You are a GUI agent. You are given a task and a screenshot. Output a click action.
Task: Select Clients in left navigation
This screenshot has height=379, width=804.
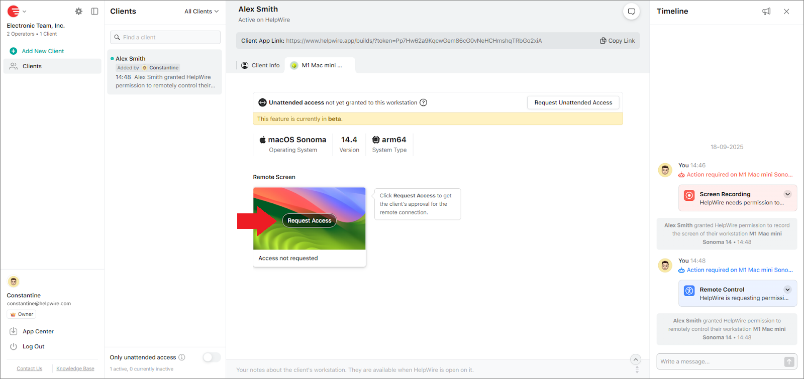click(52, 66)
